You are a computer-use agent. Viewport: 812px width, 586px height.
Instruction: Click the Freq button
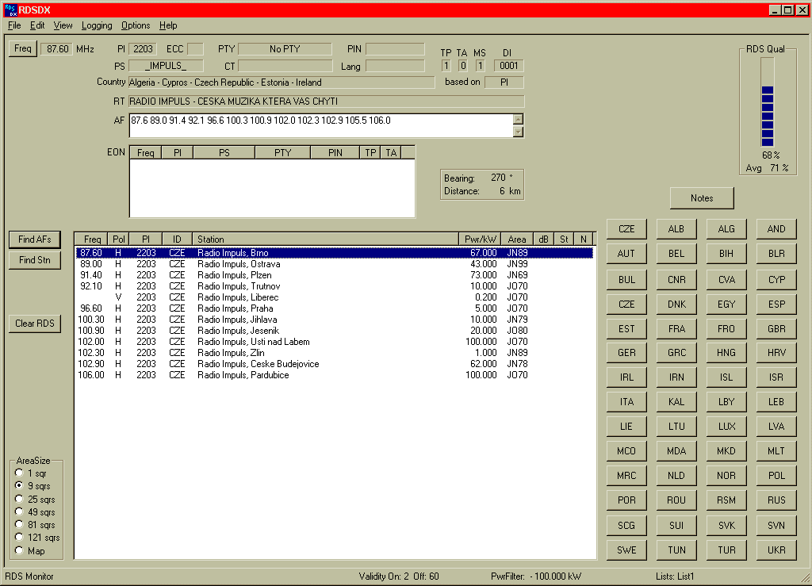[23, 48]
